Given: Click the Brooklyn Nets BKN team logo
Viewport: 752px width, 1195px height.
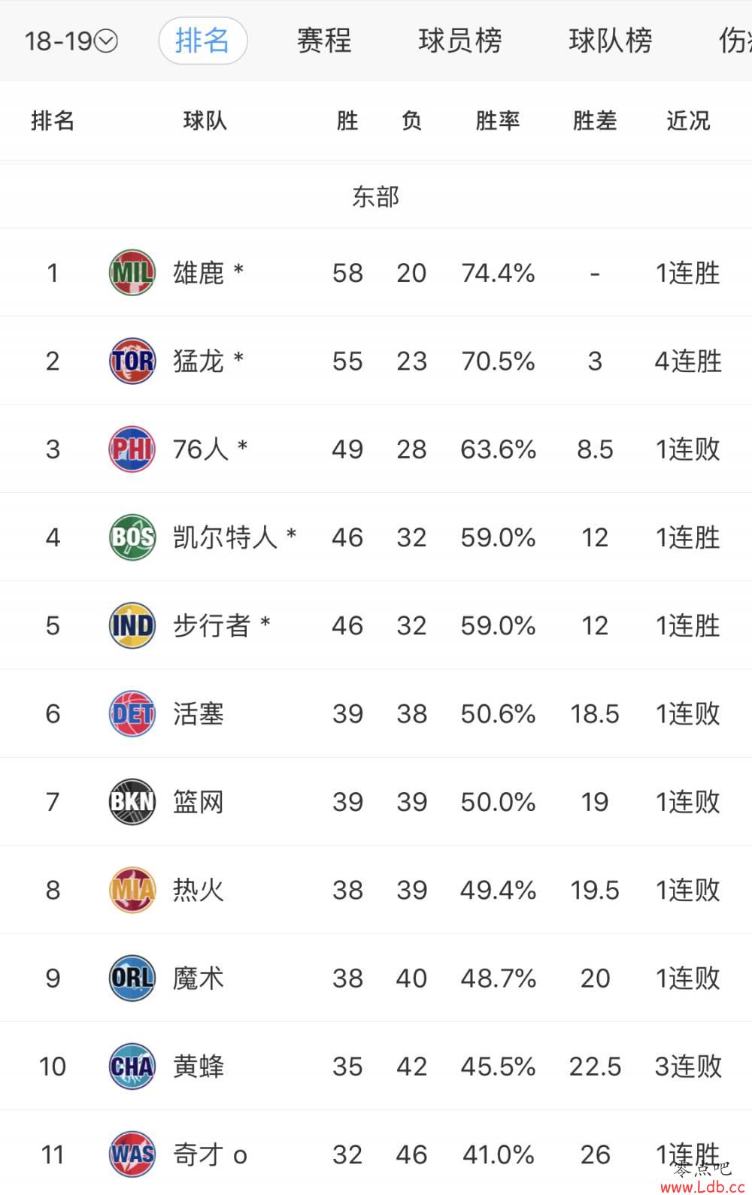Looking at the screenshot, I should [132, 801].
